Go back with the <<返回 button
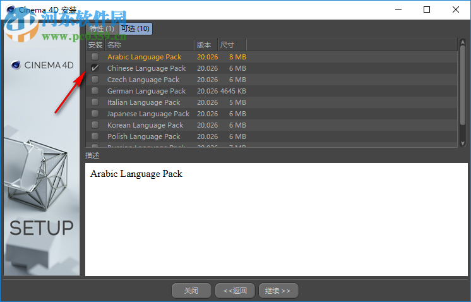This screenshot has width=471, height=302. pos(235,291)
